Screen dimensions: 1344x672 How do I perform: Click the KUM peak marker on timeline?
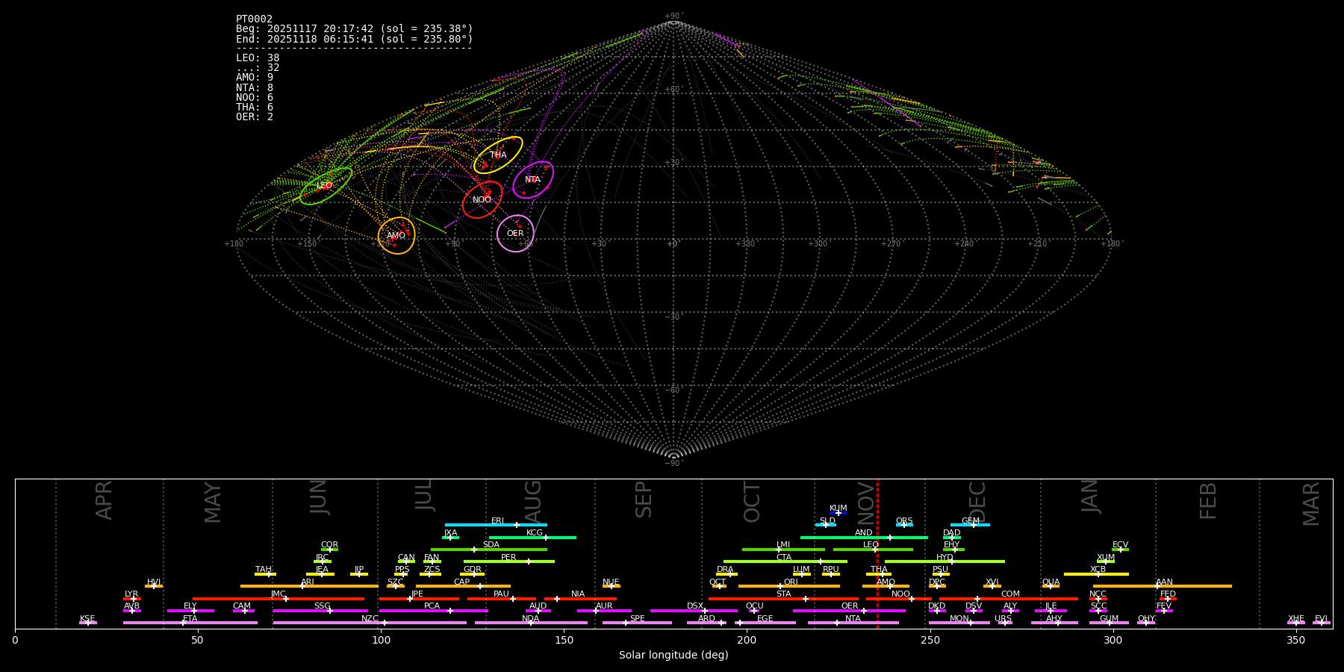pos(838,513)
